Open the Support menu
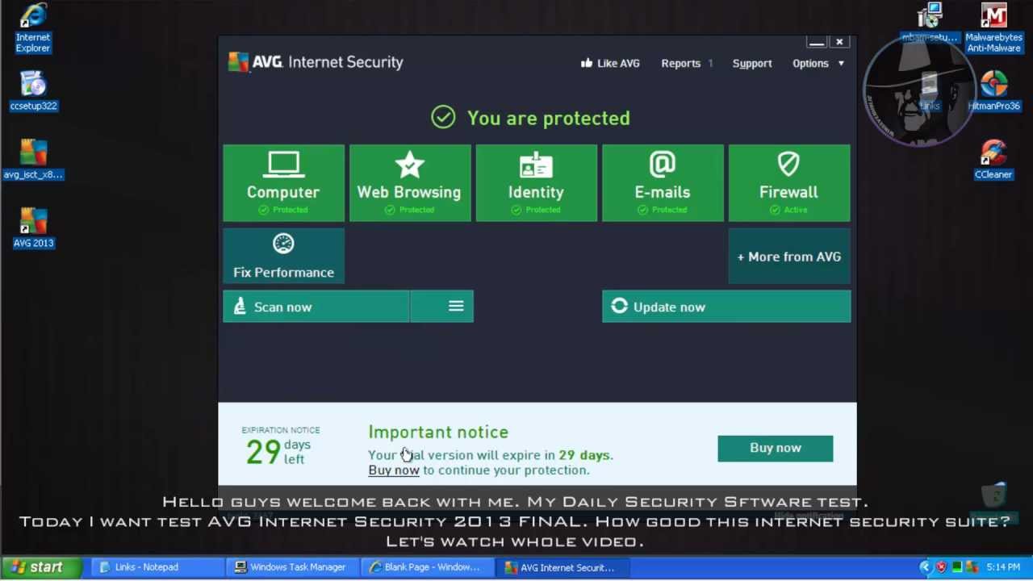 point(752,63)
